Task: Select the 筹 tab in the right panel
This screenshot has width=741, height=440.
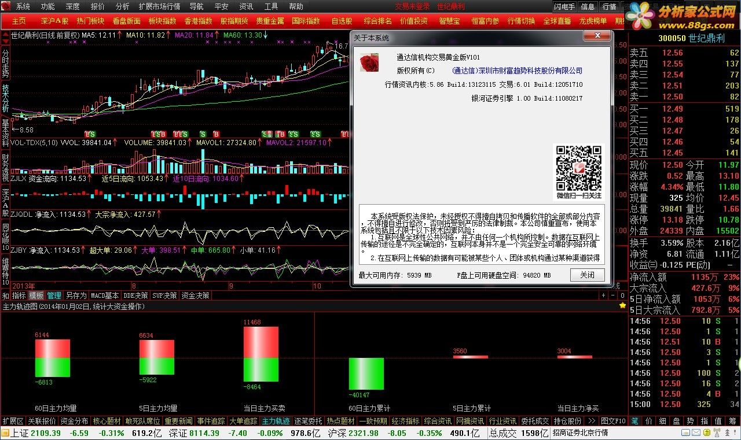Action: pyautogui.click(x=732, y=421)
